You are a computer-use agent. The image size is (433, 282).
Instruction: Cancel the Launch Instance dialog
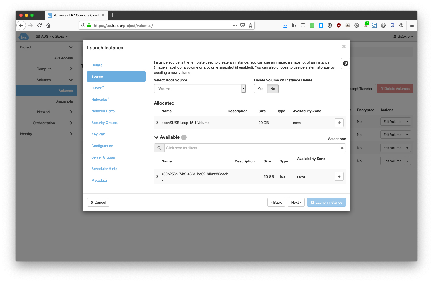98,203
